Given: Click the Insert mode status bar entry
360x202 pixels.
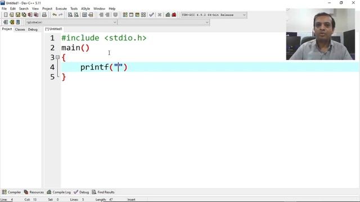Looking at the screenshot, I should 131,200.
